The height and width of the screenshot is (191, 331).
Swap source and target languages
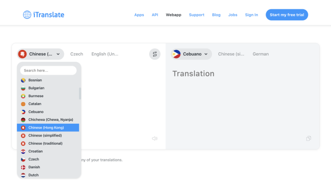coord(155,54)
